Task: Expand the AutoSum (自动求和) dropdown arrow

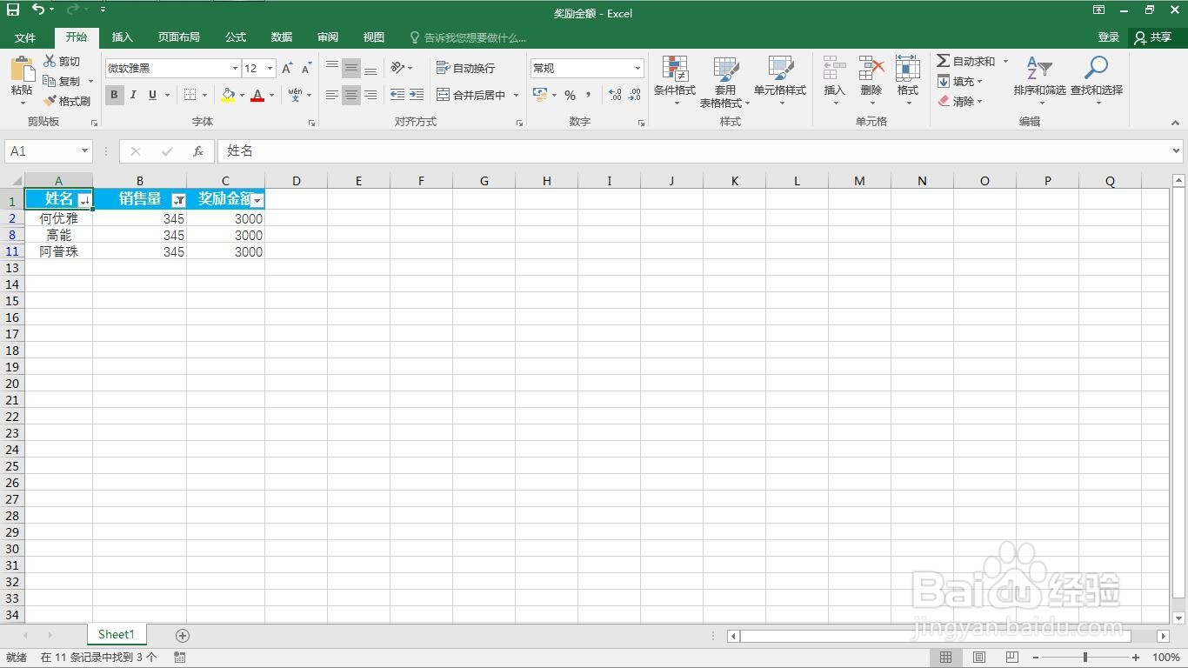Action: [x=1005, y=61]
